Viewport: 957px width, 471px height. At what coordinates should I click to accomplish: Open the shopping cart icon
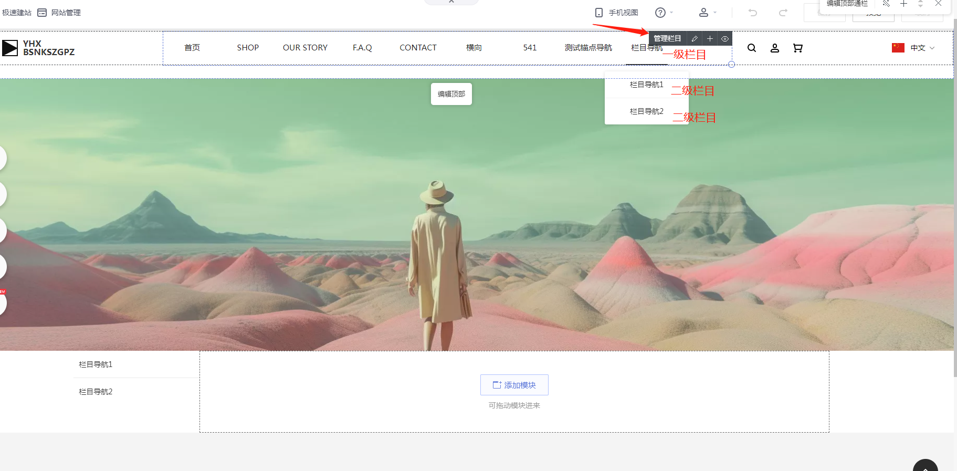(x=798, y=48)
